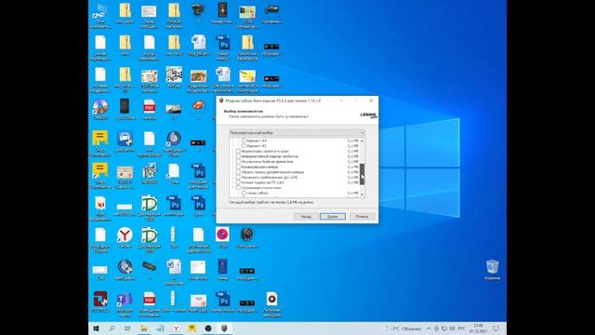This screenshot has width=595, height=335.
Task: Tick the Командирская камера checkbox
Action: [238, 167]
